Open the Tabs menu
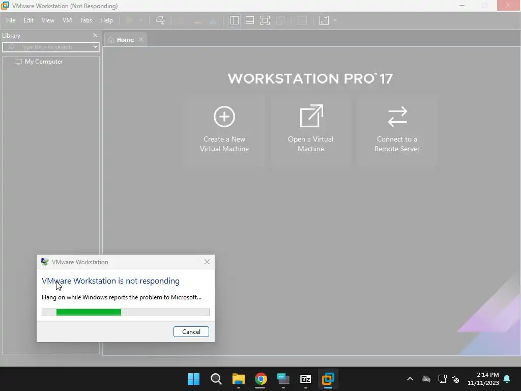The height and width of the screenshot is (391, 521). point(85,20)
